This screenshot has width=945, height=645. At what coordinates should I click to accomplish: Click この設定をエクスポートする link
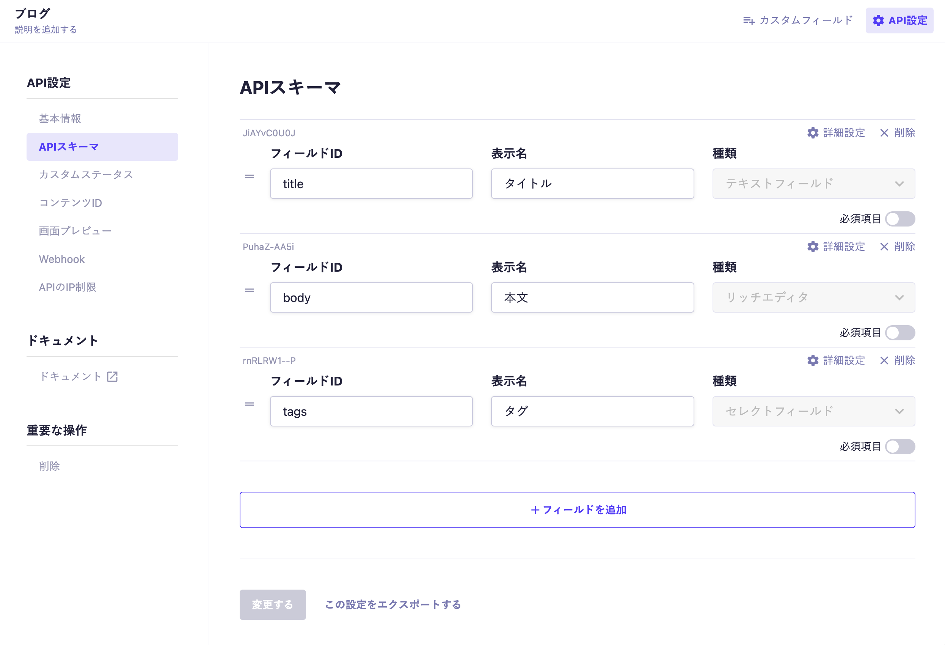[393, 605]
